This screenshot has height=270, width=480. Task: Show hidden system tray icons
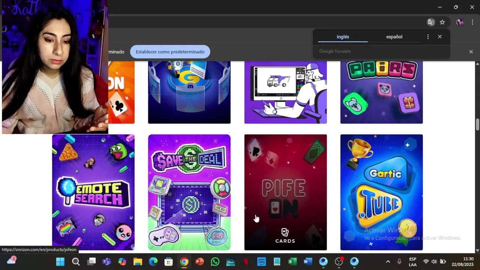[388, 261]
